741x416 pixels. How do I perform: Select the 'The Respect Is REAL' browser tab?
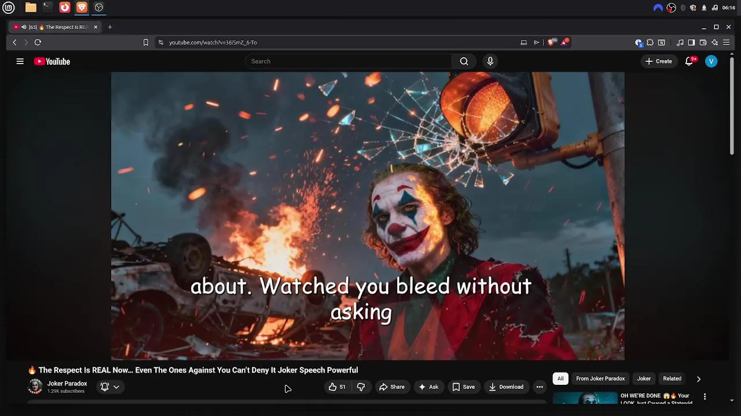(56, 27)
